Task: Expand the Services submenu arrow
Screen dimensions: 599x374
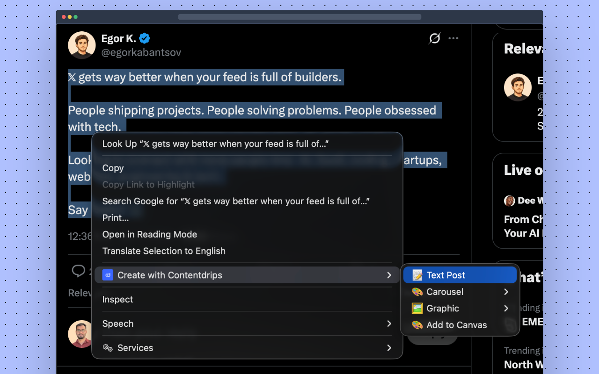Action: [x=389, y=348]
